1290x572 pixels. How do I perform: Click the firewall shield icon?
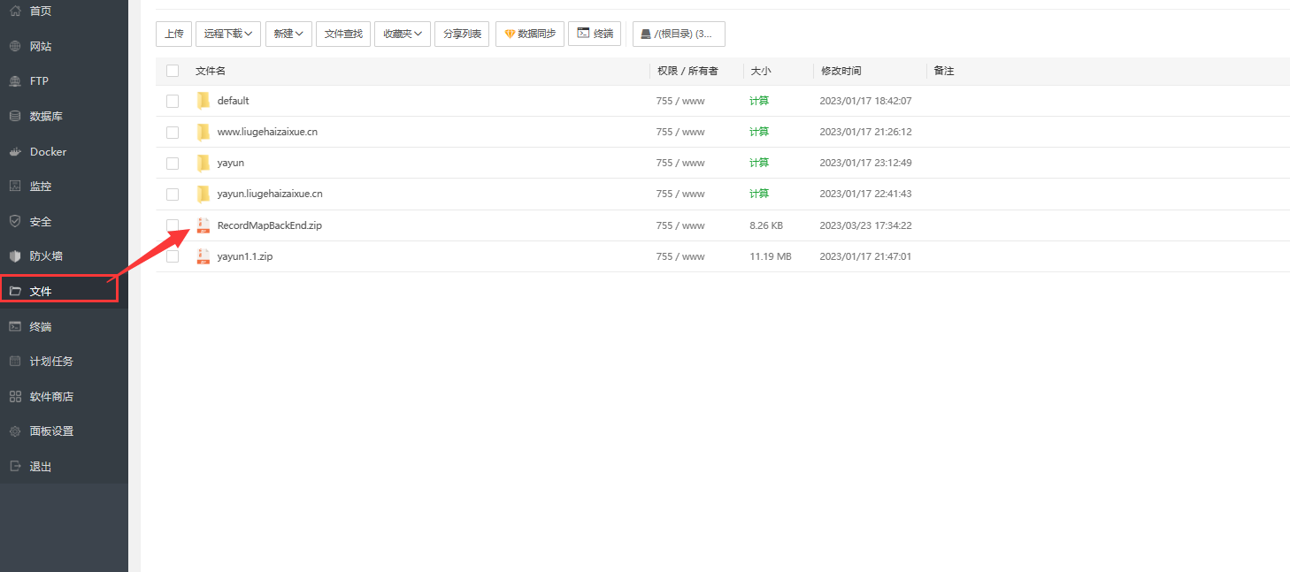[x=15, y=256]
